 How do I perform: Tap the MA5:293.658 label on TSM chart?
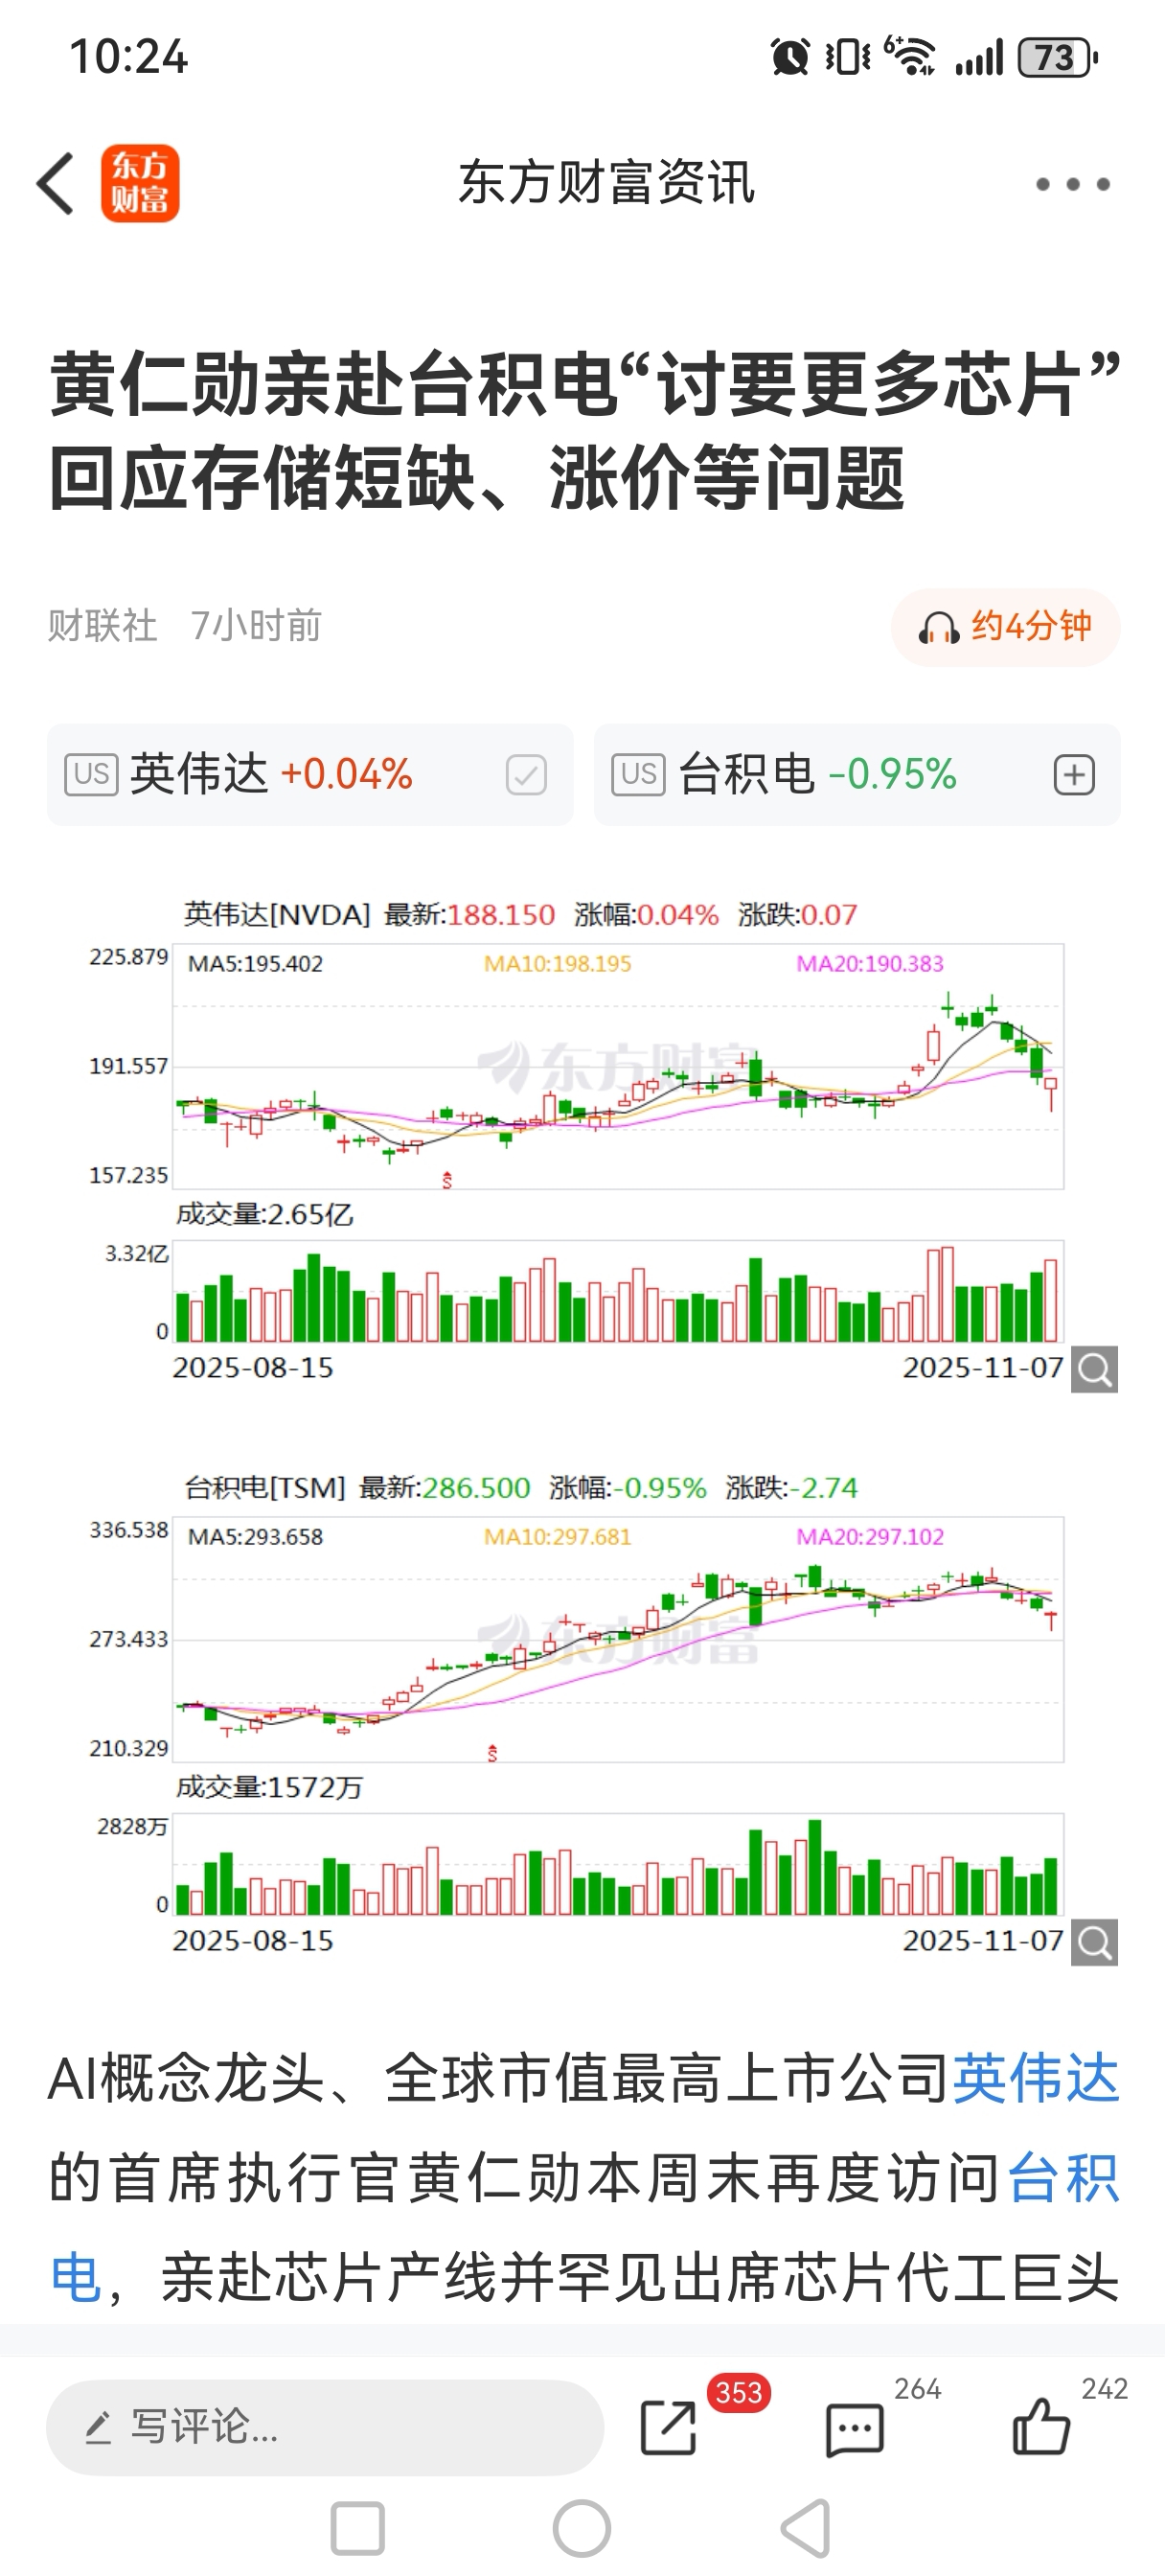coord(255,1537)
